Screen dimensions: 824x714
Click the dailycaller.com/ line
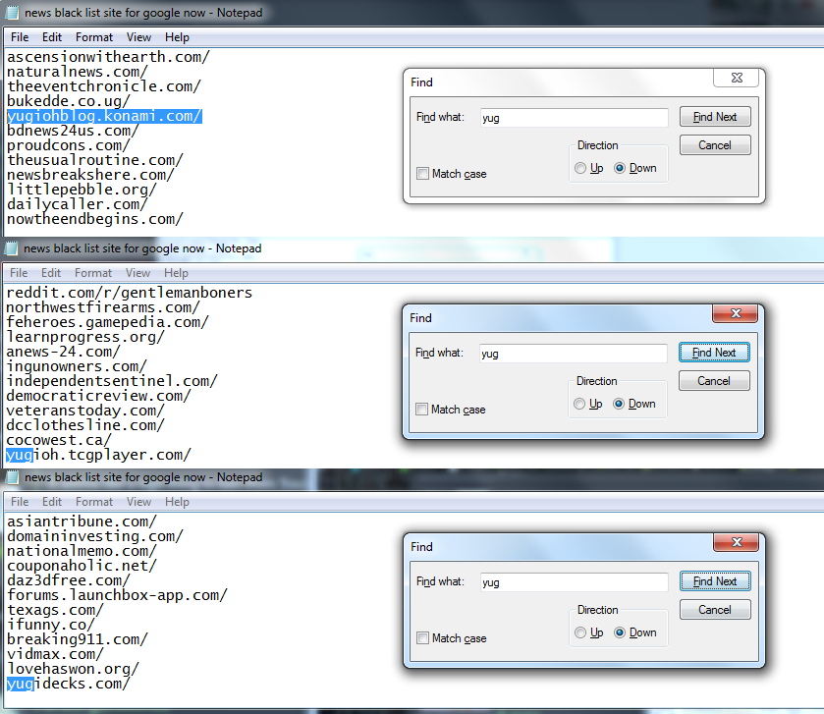78,204
